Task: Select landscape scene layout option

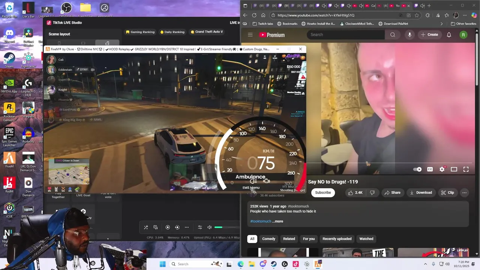Action: point(83,43)
